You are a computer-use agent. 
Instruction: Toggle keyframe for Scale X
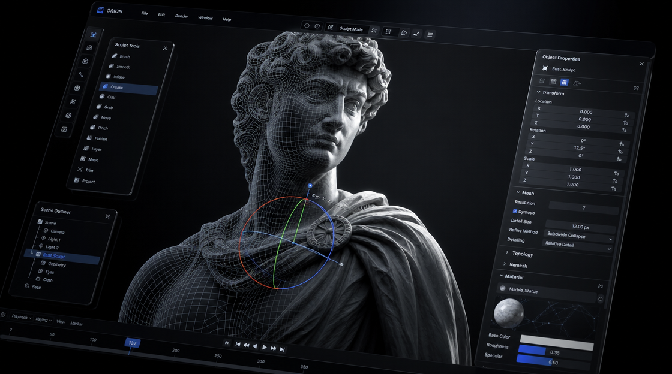pos(616,173)
